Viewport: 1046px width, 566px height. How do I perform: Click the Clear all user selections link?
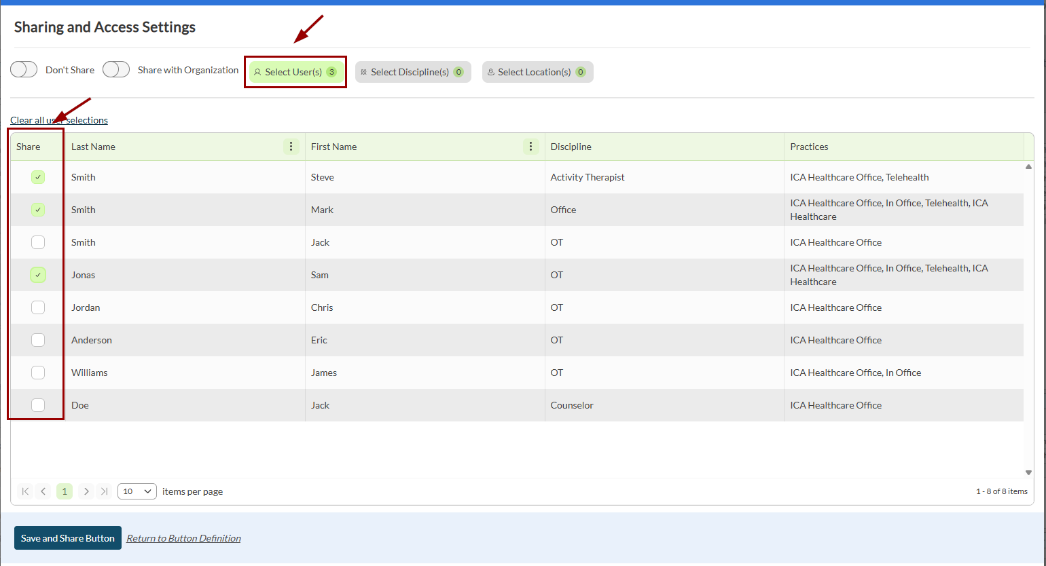coord(59,120)
